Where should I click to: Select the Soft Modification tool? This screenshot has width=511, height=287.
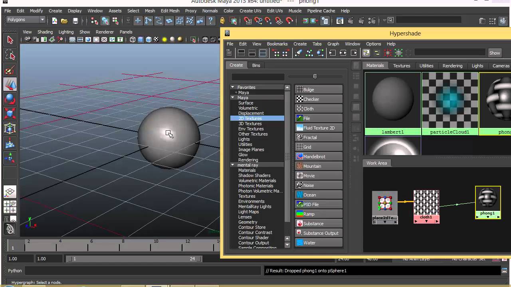click(10, 143)
